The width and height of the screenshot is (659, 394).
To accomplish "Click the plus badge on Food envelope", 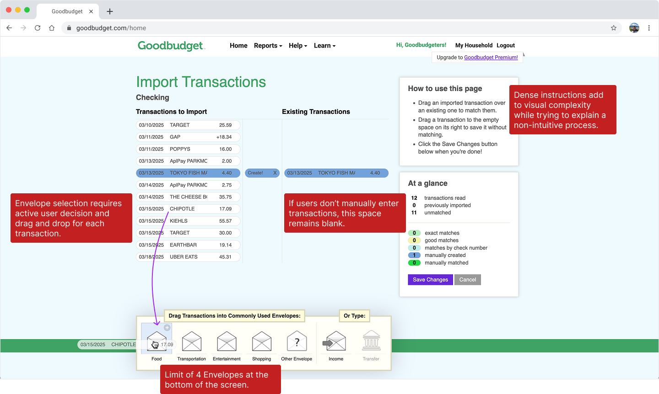I will [167, 328].
